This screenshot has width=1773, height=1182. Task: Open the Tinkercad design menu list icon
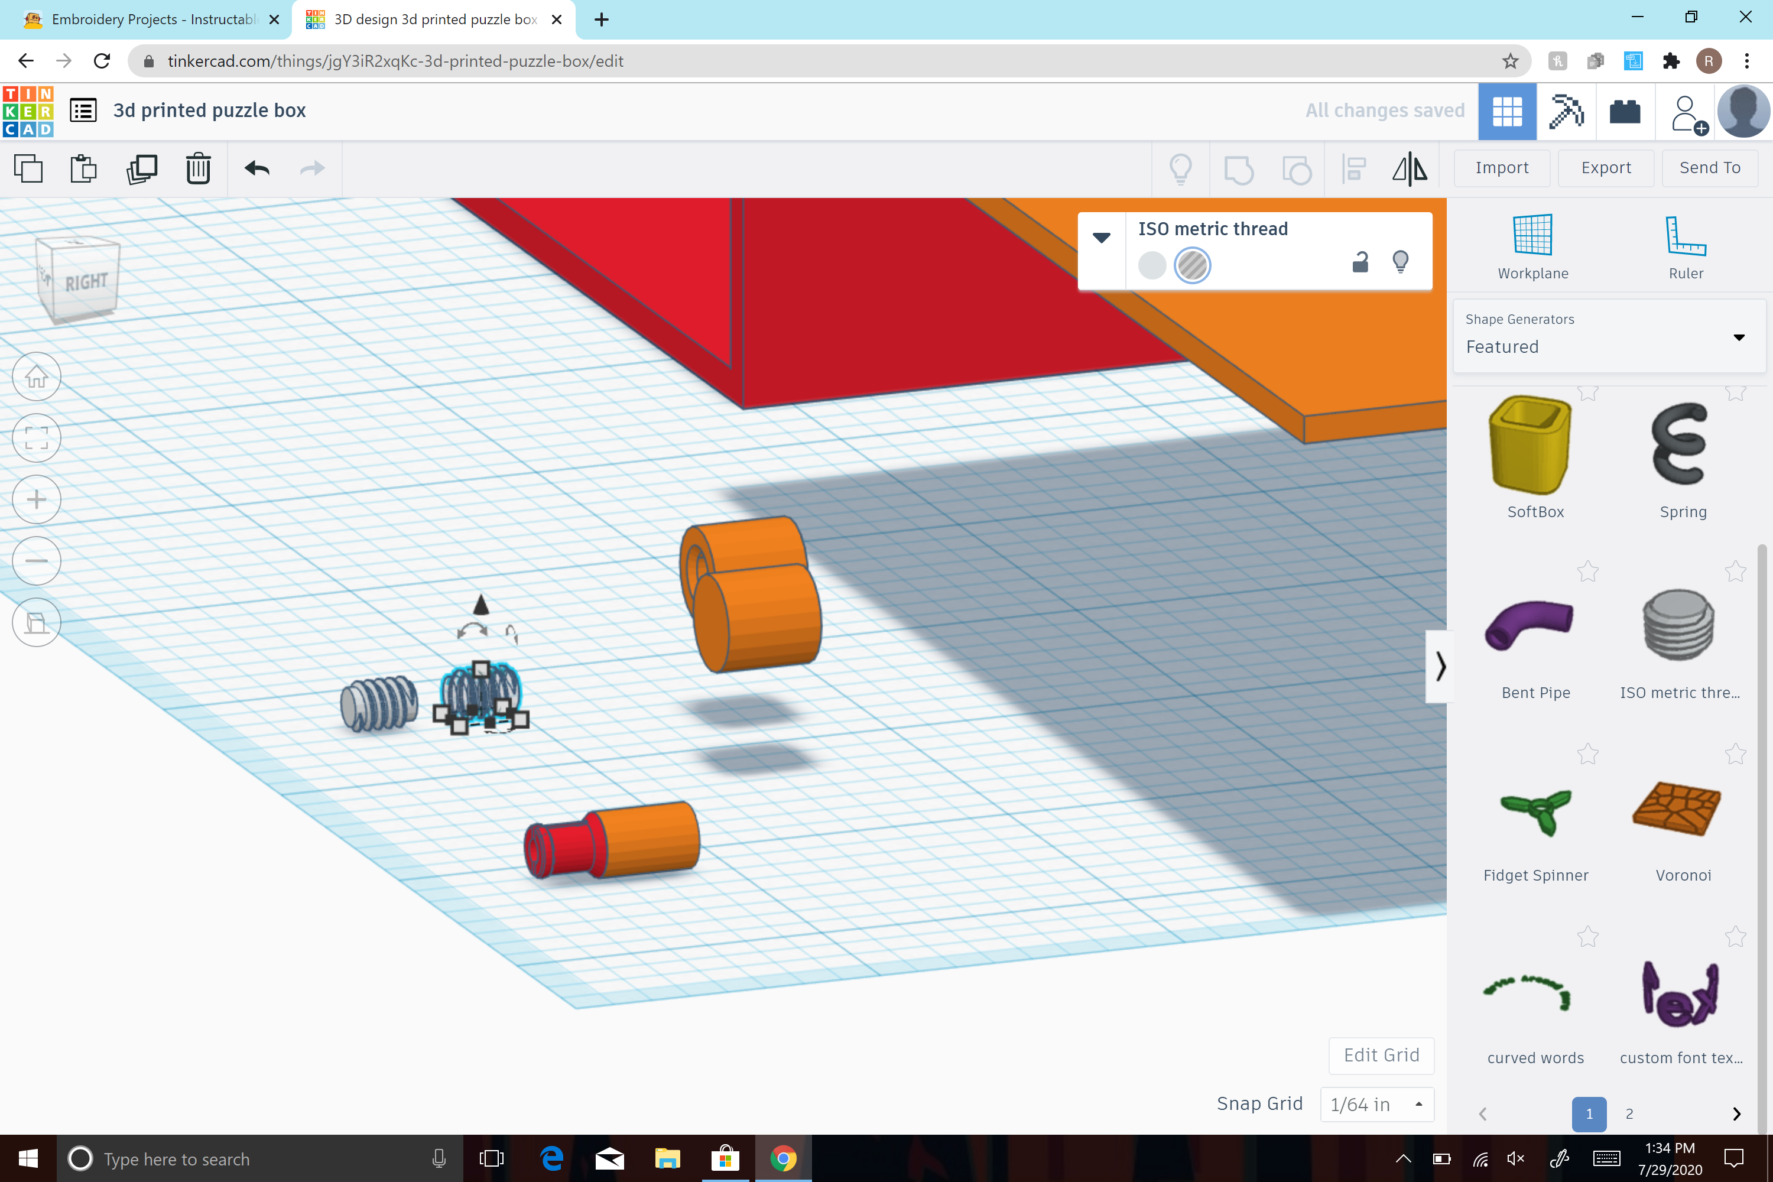point(82,110)
